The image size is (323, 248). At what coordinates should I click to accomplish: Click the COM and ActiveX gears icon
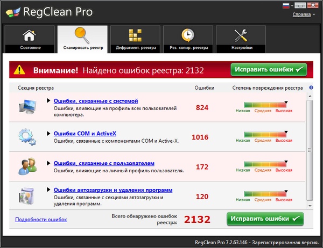tap(26, 136)
